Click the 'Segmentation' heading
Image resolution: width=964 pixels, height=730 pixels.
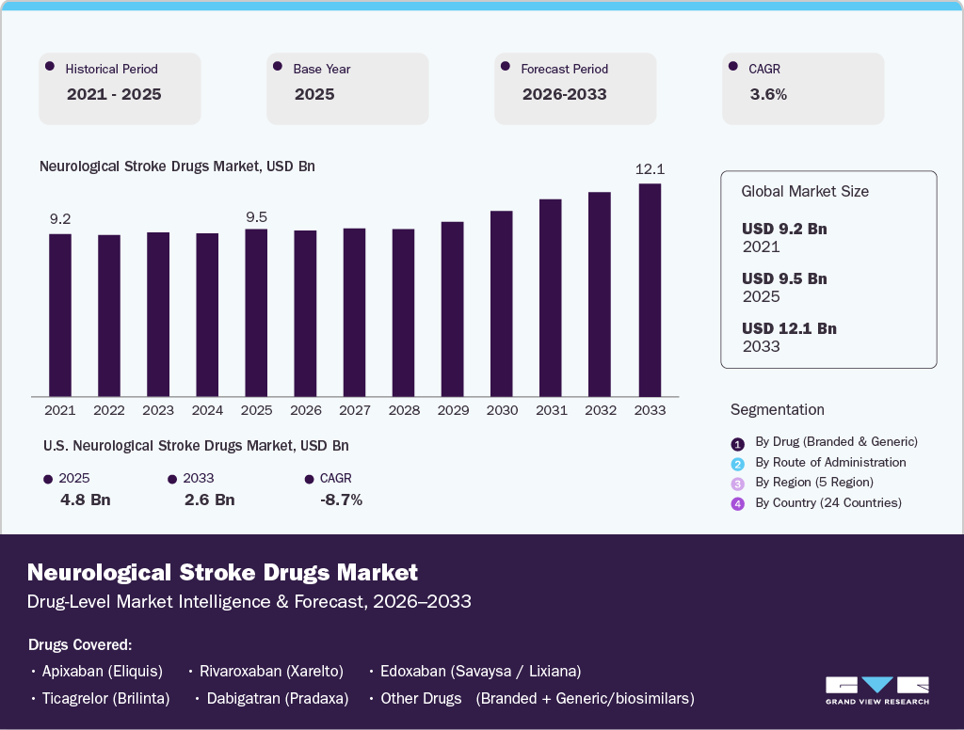tap(777, 410)
